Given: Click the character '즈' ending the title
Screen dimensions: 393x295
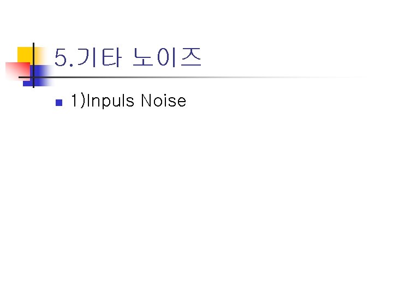Looking at the screenshot, I should point(191,57).
